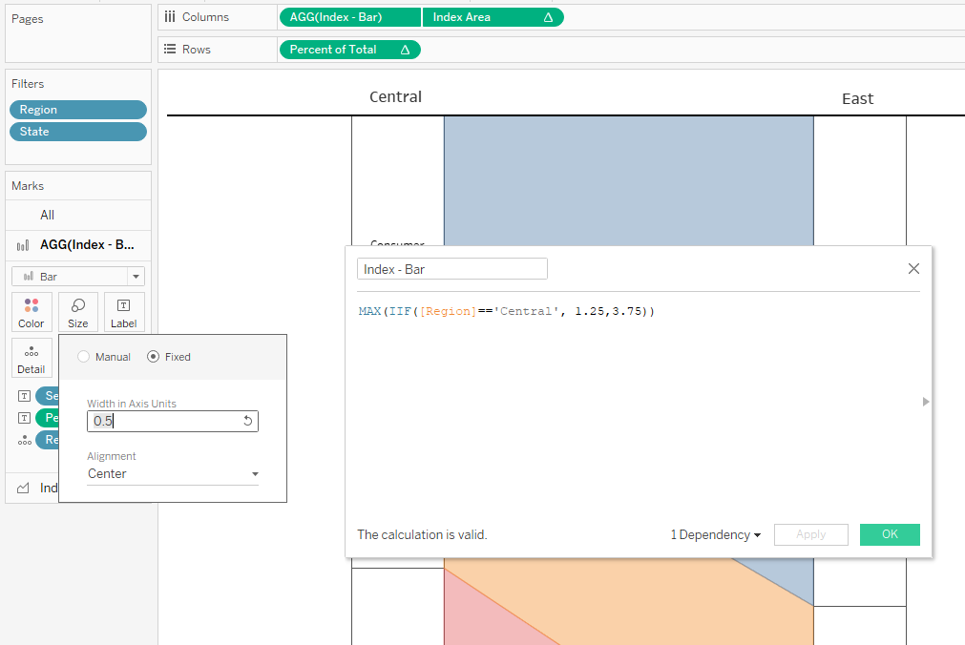This screenshot has height=645, width=965.
Task: Click inside the MAX(IIF formula text
Action: [507, 311]
